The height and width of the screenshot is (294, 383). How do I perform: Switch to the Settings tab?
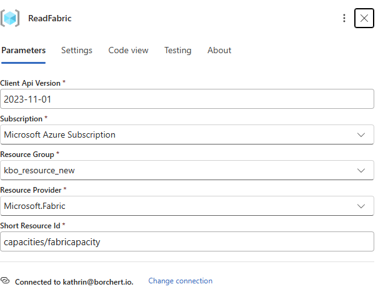pos(77,51)
